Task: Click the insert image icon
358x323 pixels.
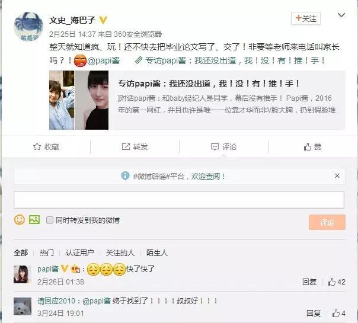Action: pyautogui.click(x=34, y=220)
